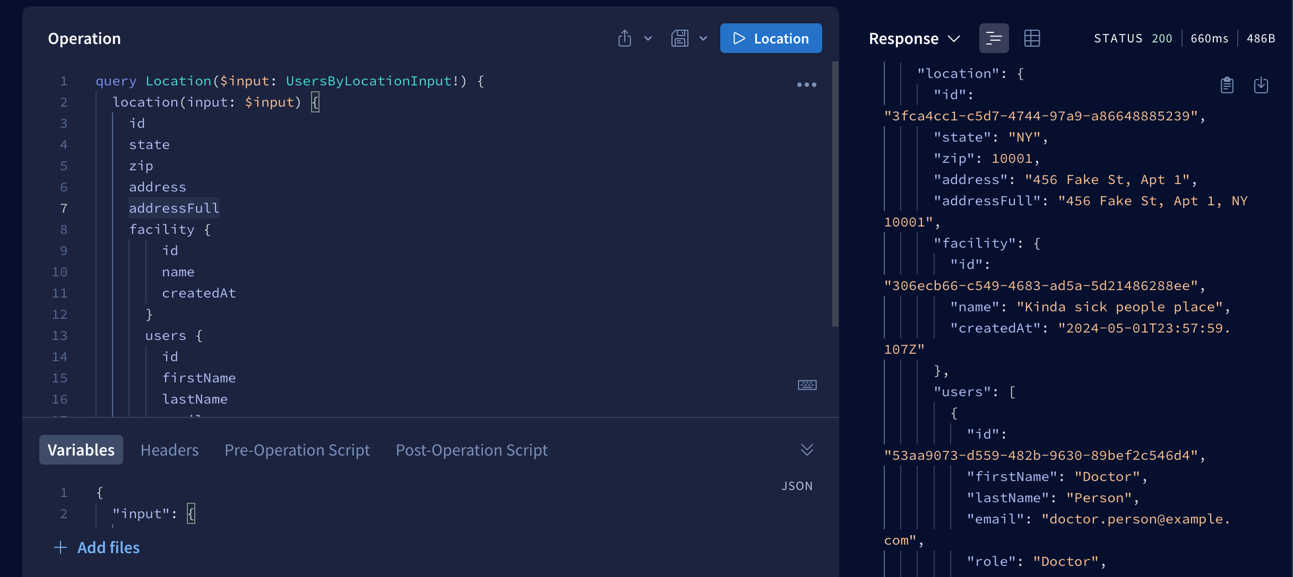Copy response using the clipboard icon
Screen dimensions: 1293x577
pos(1227,85)
